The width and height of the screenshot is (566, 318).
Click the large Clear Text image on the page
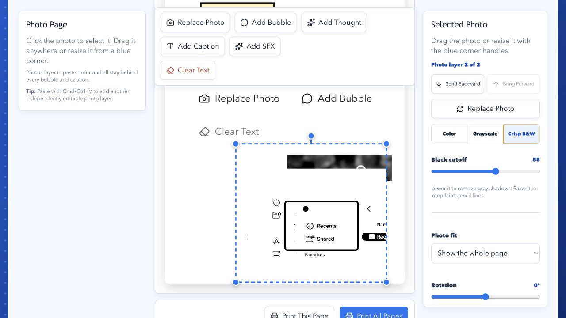(x=229, y=132)
